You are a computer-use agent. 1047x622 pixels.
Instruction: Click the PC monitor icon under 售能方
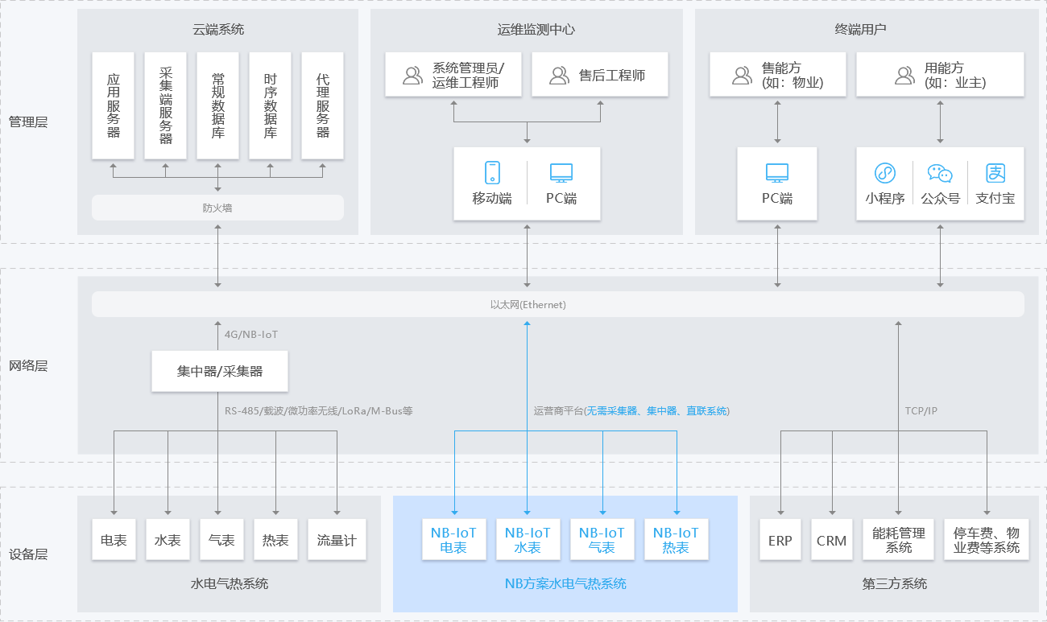click(x=777, y=172)
